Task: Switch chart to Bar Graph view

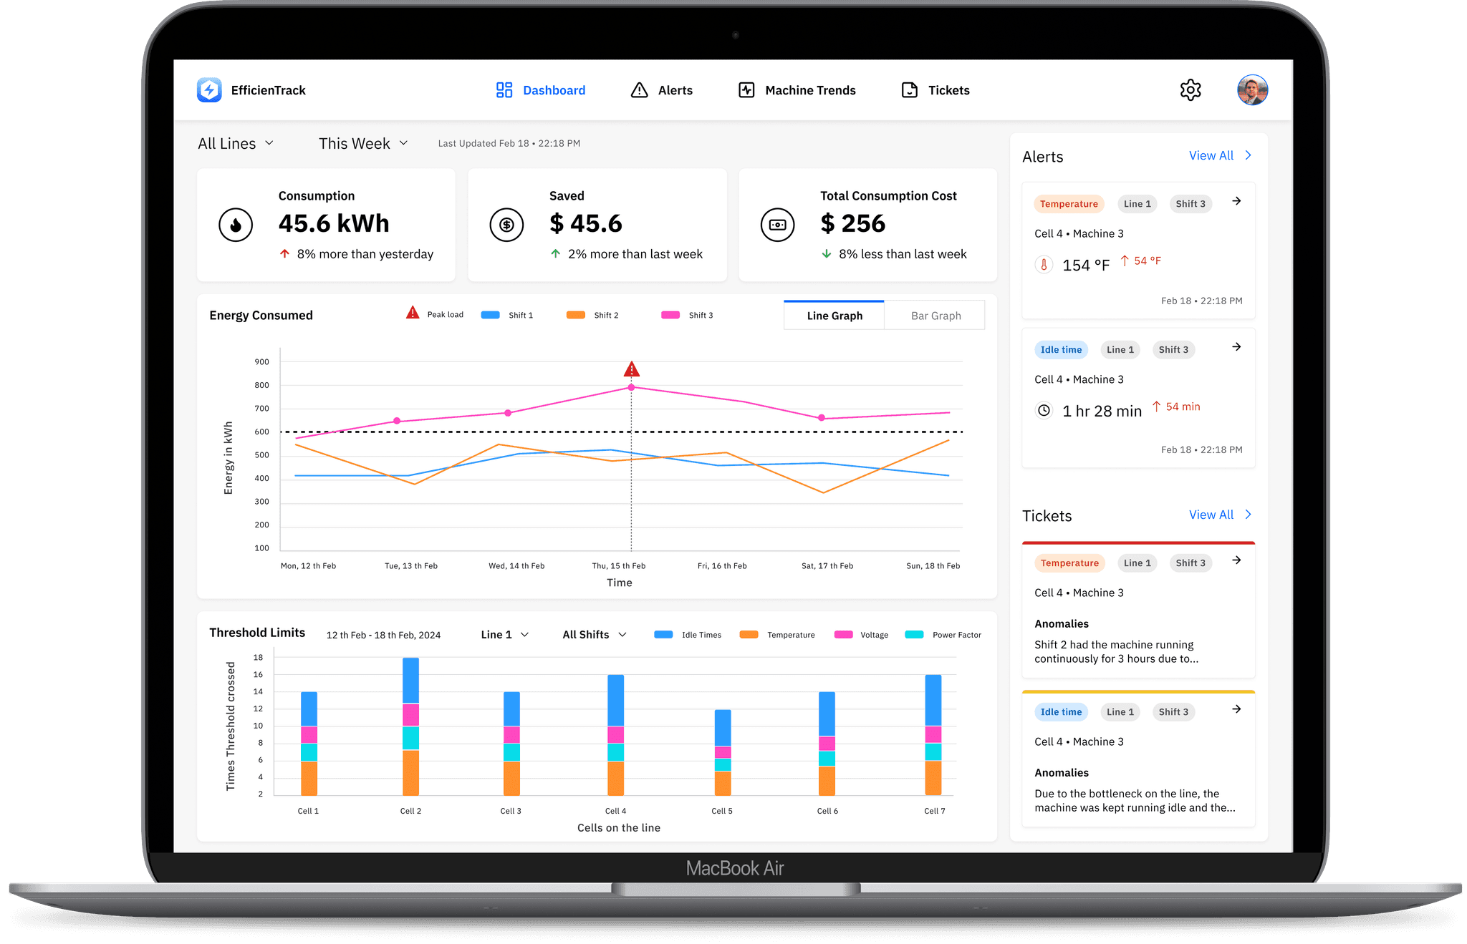Action: click(x=935, y=316)
